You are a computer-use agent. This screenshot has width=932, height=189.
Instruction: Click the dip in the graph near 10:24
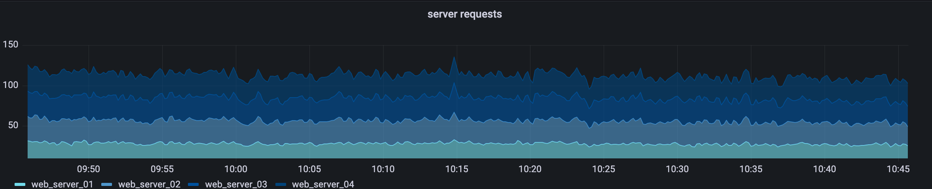(x=590, y=88)
